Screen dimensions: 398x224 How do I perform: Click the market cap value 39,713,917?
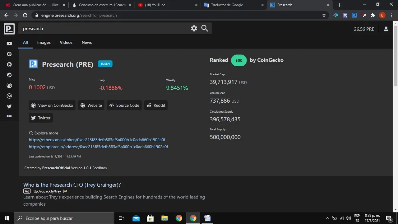224,82
